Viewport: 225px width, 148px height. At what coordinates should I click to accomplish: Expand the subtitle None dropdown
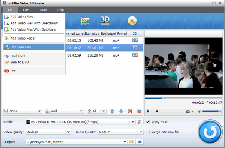(x=39, y=111)
